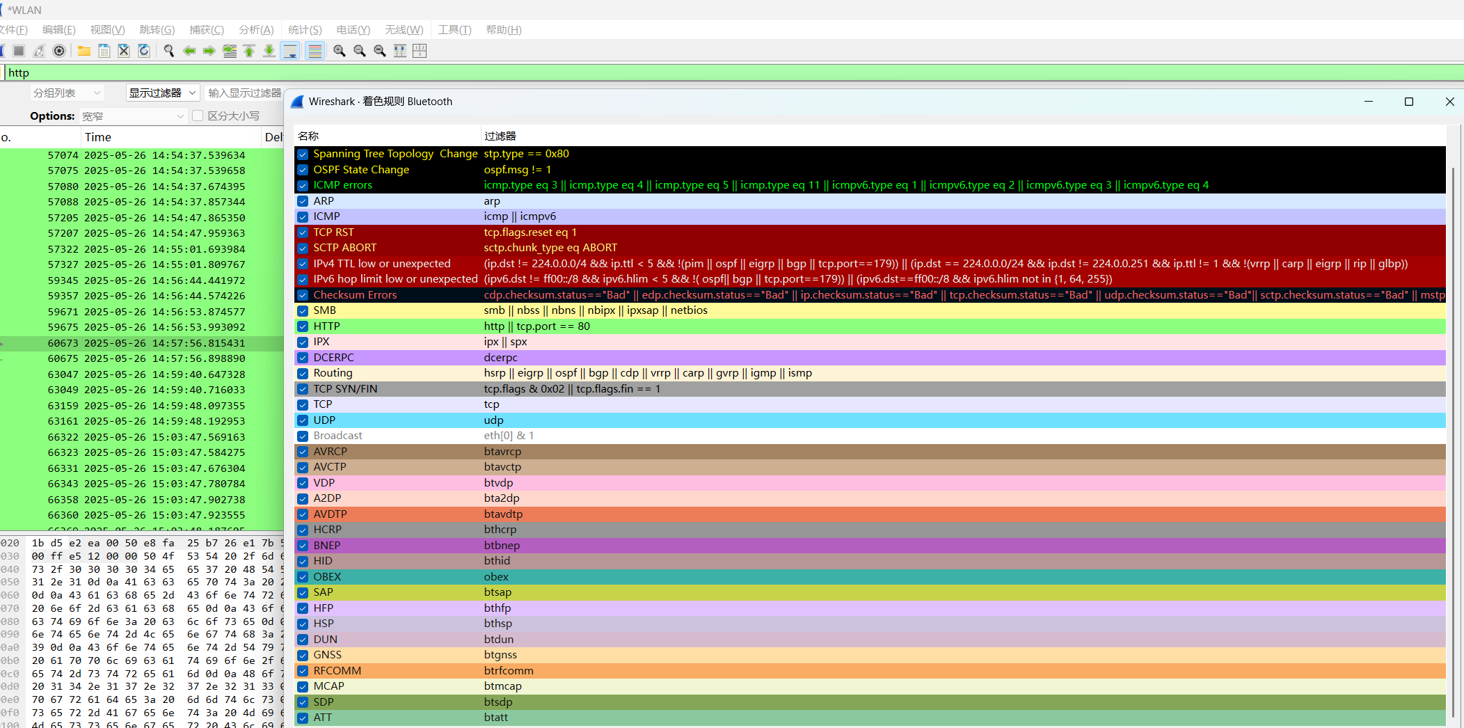Save this capture file
This screenshot has height=728, width=1464.
point(104,51)
